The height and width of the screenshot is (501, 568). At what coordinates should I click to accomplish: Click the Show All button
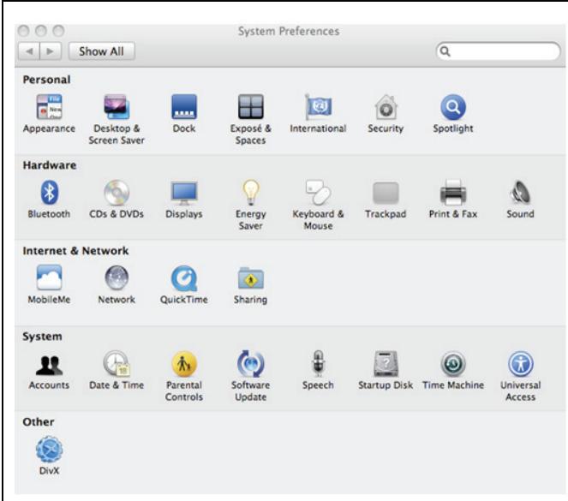pyautogui.click(x=101, y=51)
